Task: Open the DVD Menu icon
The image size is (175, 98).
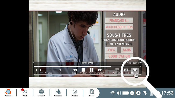Action: (x=126, y=71)
